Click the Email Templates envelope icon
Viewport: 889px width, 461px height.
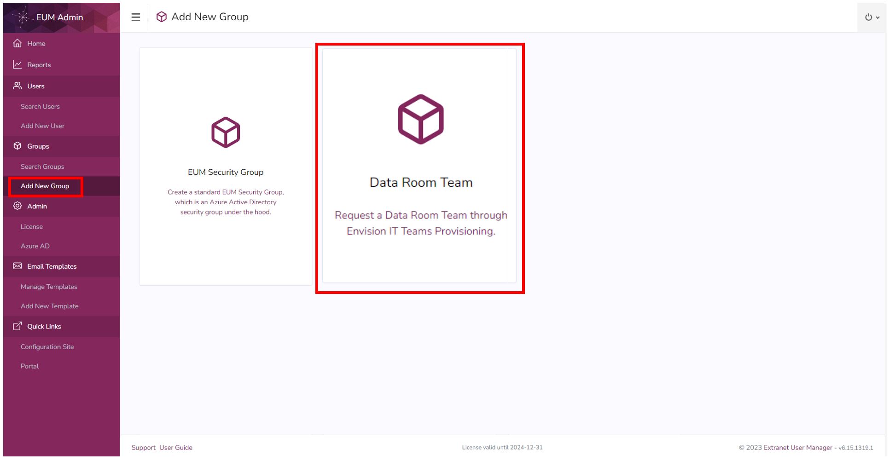click(x=17, y=266)
